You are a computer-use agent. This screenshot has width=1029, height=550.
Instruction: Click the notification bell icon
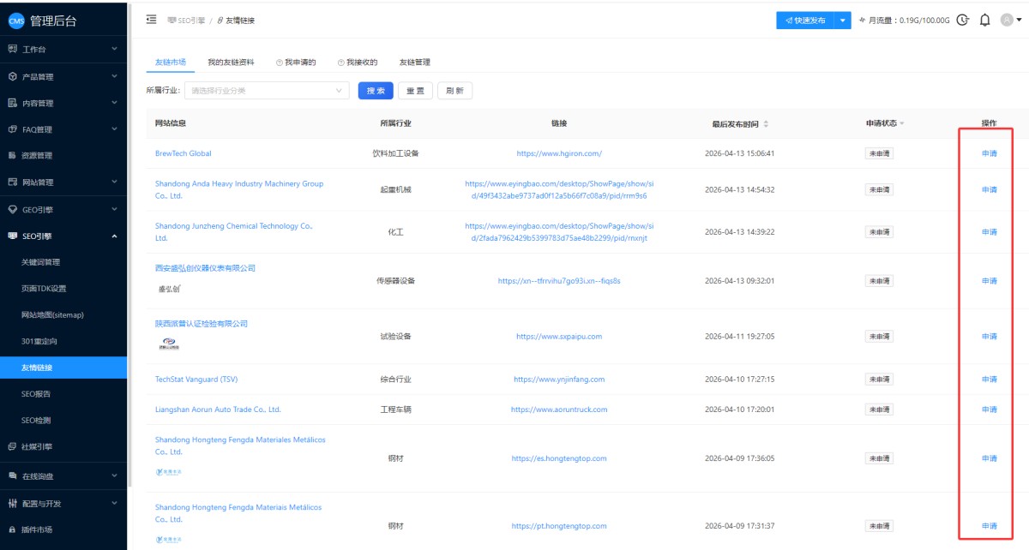click(984, 20)
